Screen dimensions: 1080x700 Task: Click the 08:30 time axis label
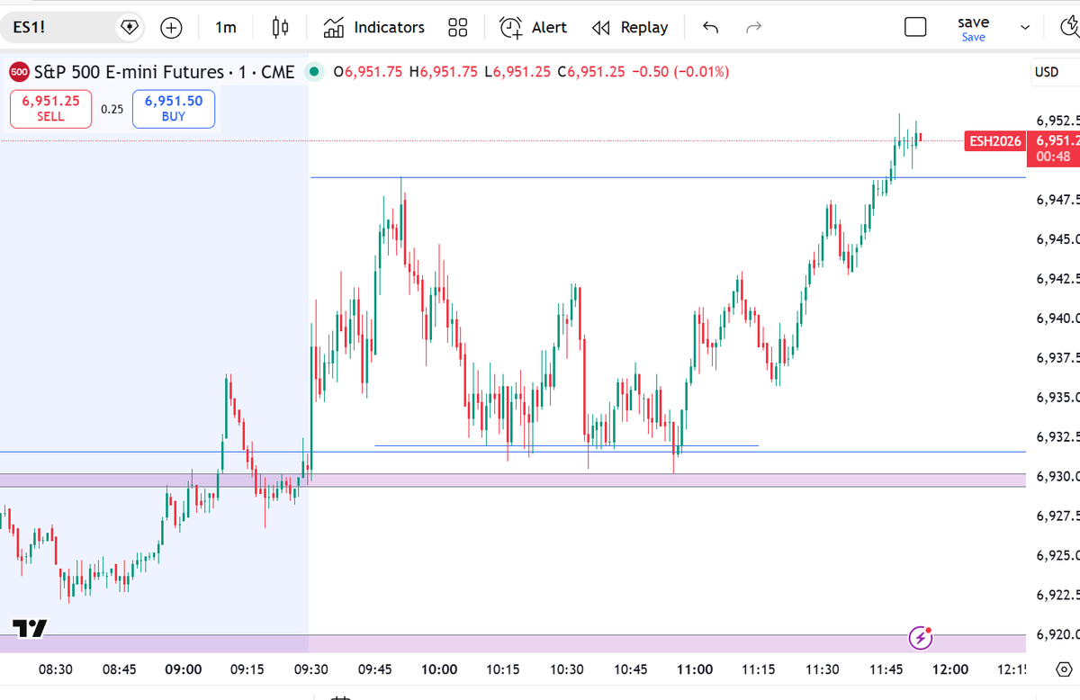coord(56,669)
